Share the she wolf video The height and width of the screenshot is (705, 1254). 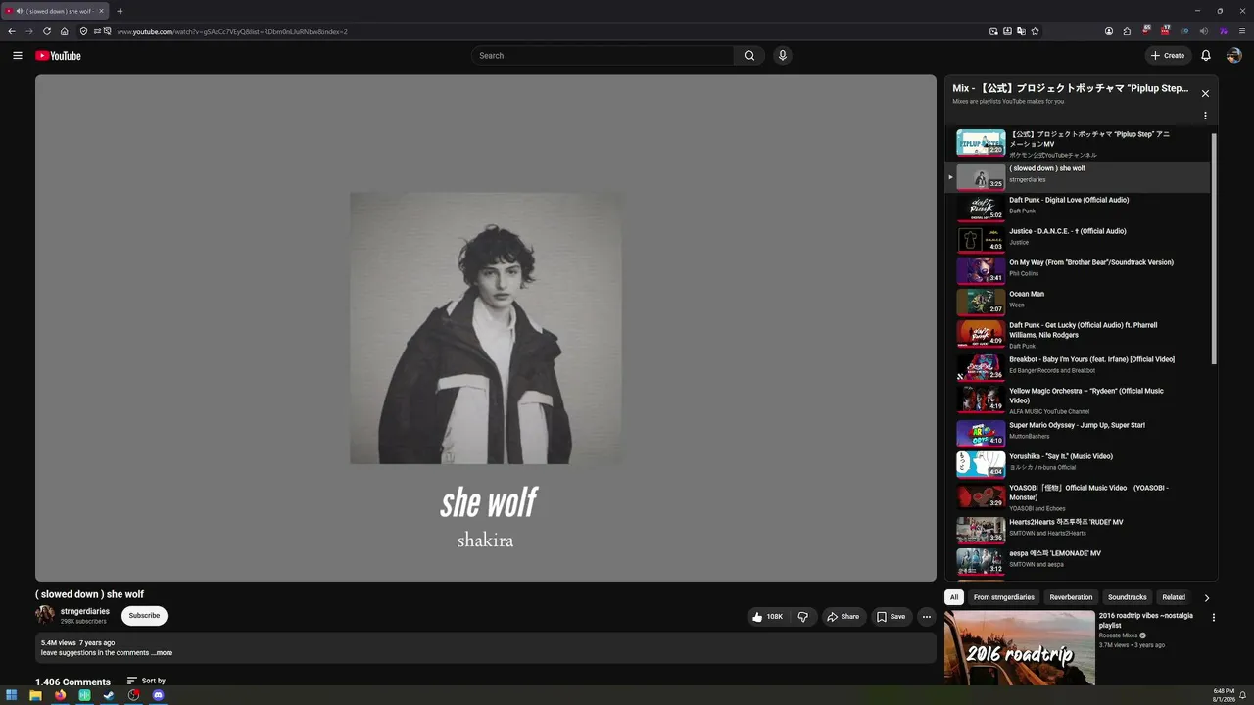pyautogui.click(x=843, y=617)
